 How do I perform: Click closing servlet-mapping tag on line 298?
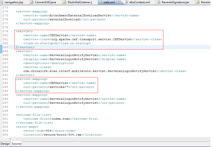[x=33, y=107]
